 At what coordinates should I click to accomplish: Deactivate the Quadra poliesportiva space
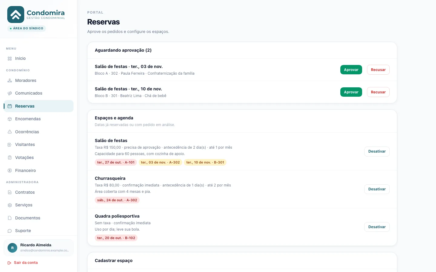377,227
